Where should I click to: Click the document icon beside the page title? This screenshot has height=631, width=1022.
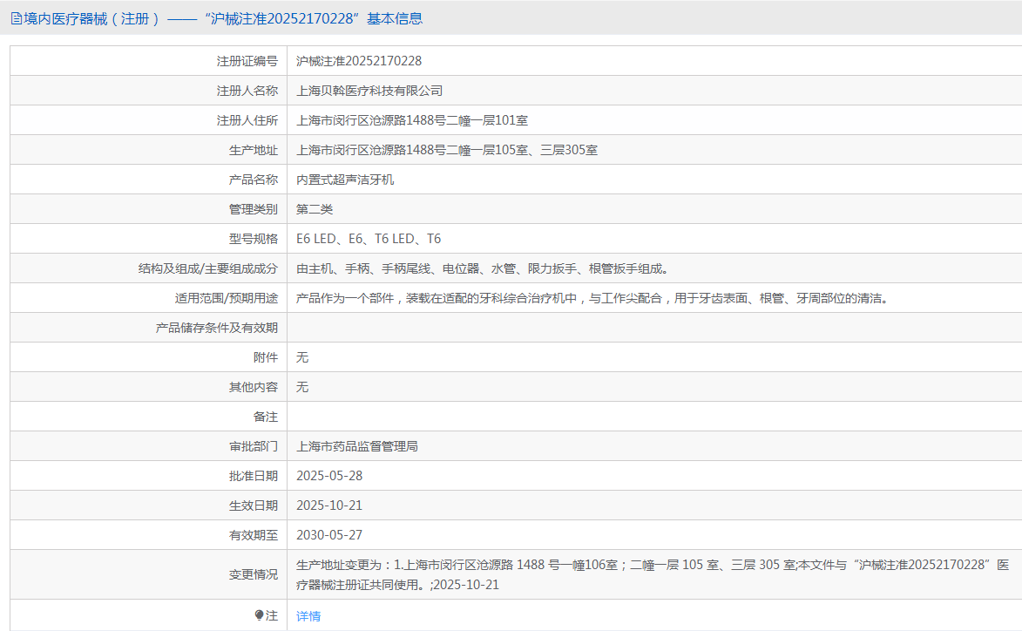coord(16,18)
